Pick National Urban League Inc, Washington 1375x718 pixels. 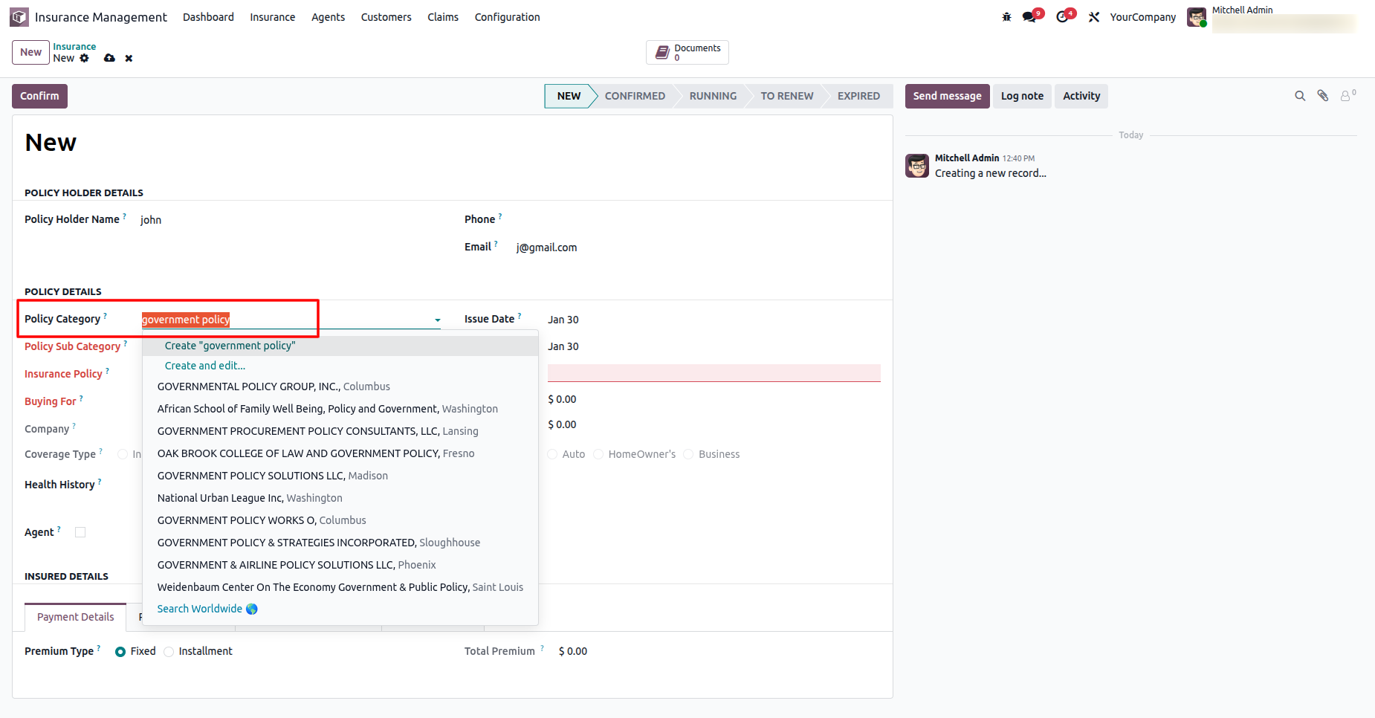(x=340, y=498)
